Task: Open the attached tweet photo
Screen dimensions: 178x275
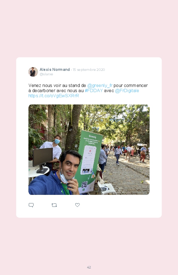Action: pos(89,150)
